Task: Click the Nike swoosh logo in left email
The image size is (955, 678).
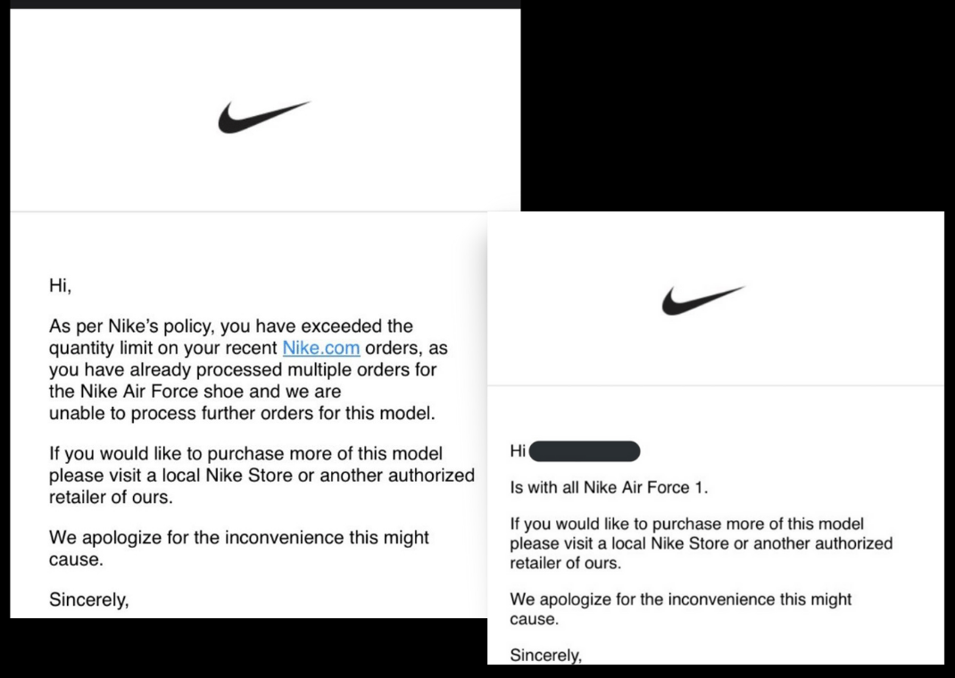Action: 264,117
